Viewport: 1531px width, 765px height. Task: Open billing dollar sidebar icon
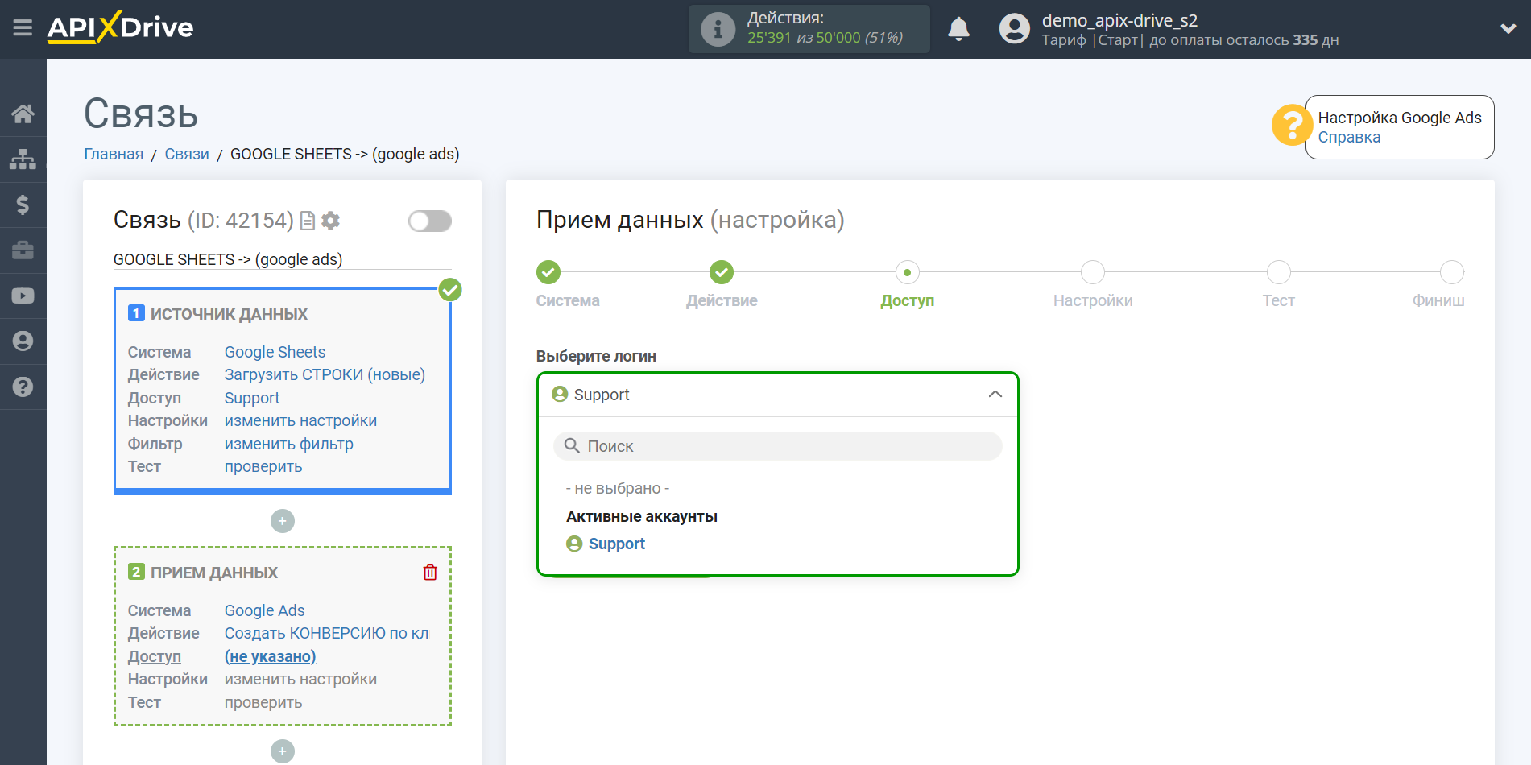tap(23, 205)
